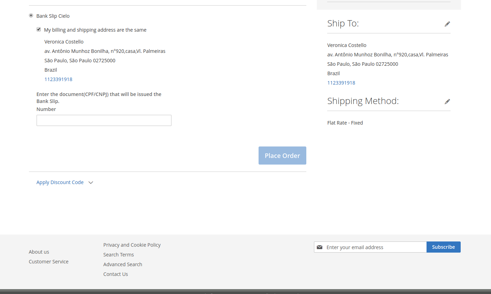
Task: Click the Place Order button
Action: click(x=282, y=156)
